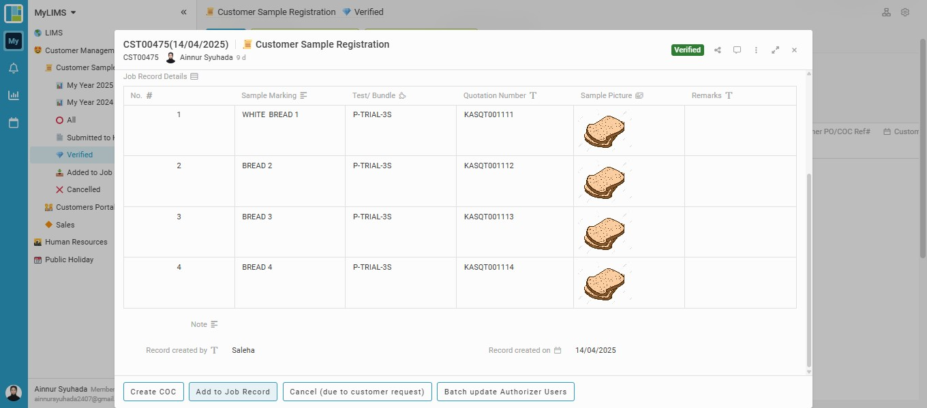The image size is (927, 408).
Task: Expand the record dialog to full screen
Action: tap(775, 50)
